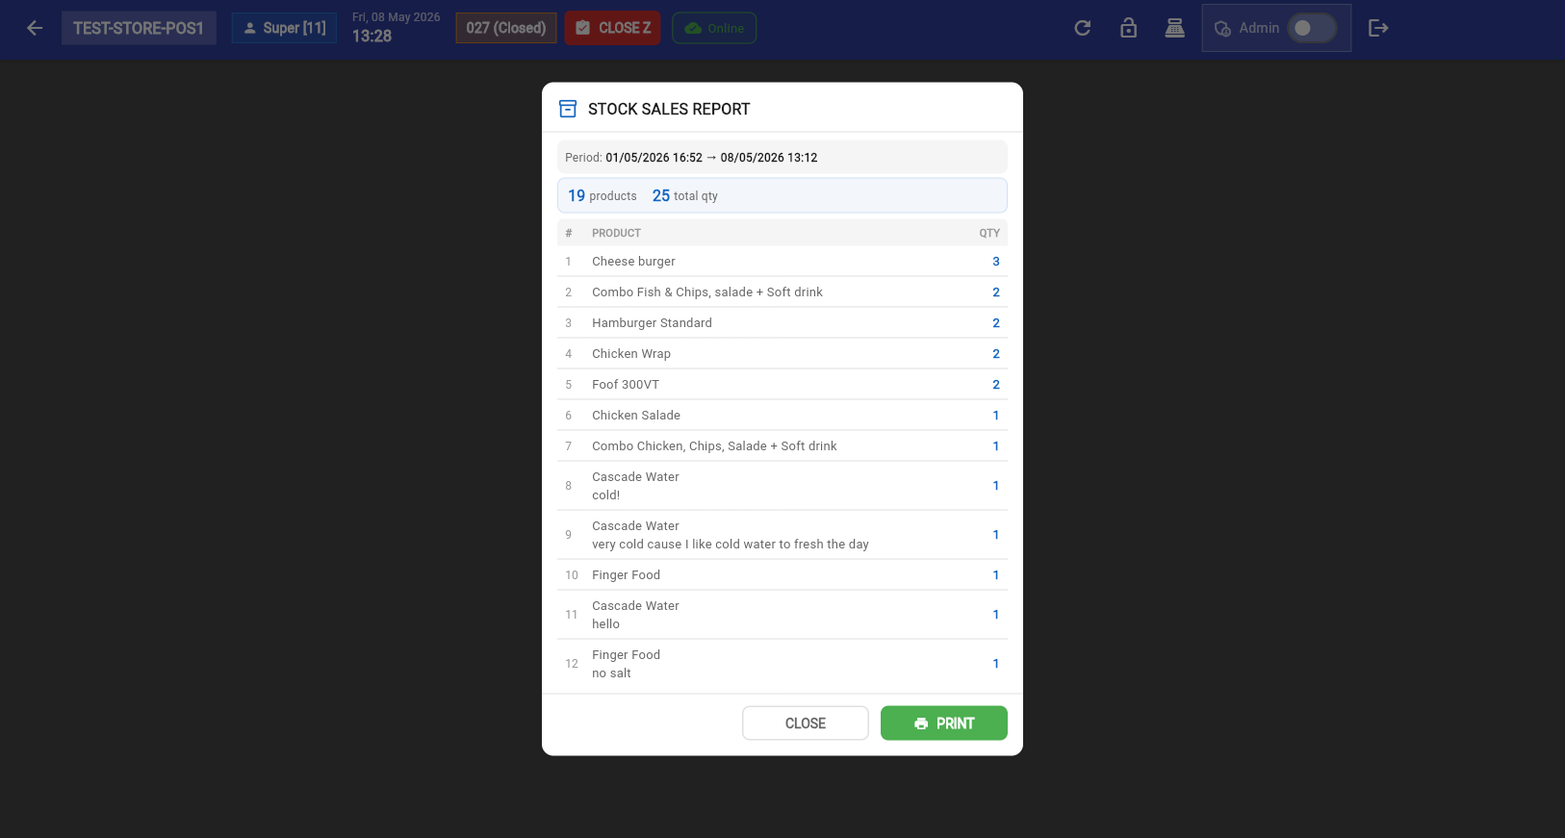Screen dimensions: 1565x838
Task: Click the back arrow icon
Action: point(35,28)
